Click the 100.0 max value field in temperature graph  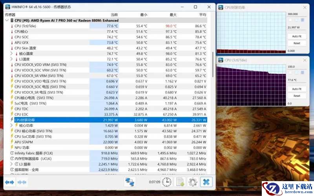(297, 67)
